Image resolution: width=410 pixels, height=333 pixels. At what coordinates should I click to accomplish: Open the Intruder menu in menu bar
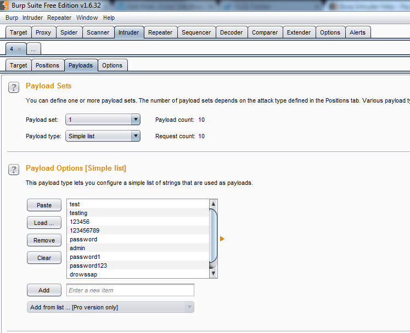tap(32, 18)
